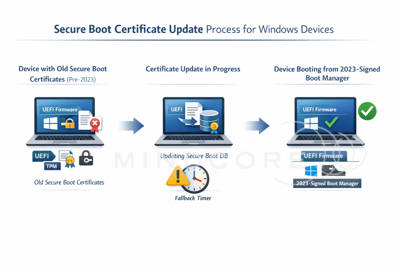This screenshot has height=267, width=401.
Task: Click the "Old Secure Boot Certificates" caption
Action: 69,182
